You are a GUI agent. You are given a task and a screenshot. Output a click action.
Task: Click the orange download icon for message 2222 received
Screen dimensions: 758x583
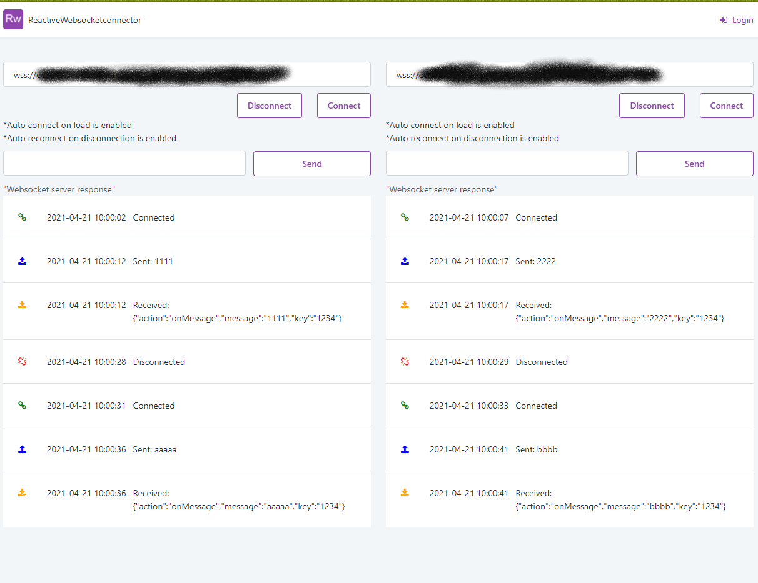tap(405, 305)
